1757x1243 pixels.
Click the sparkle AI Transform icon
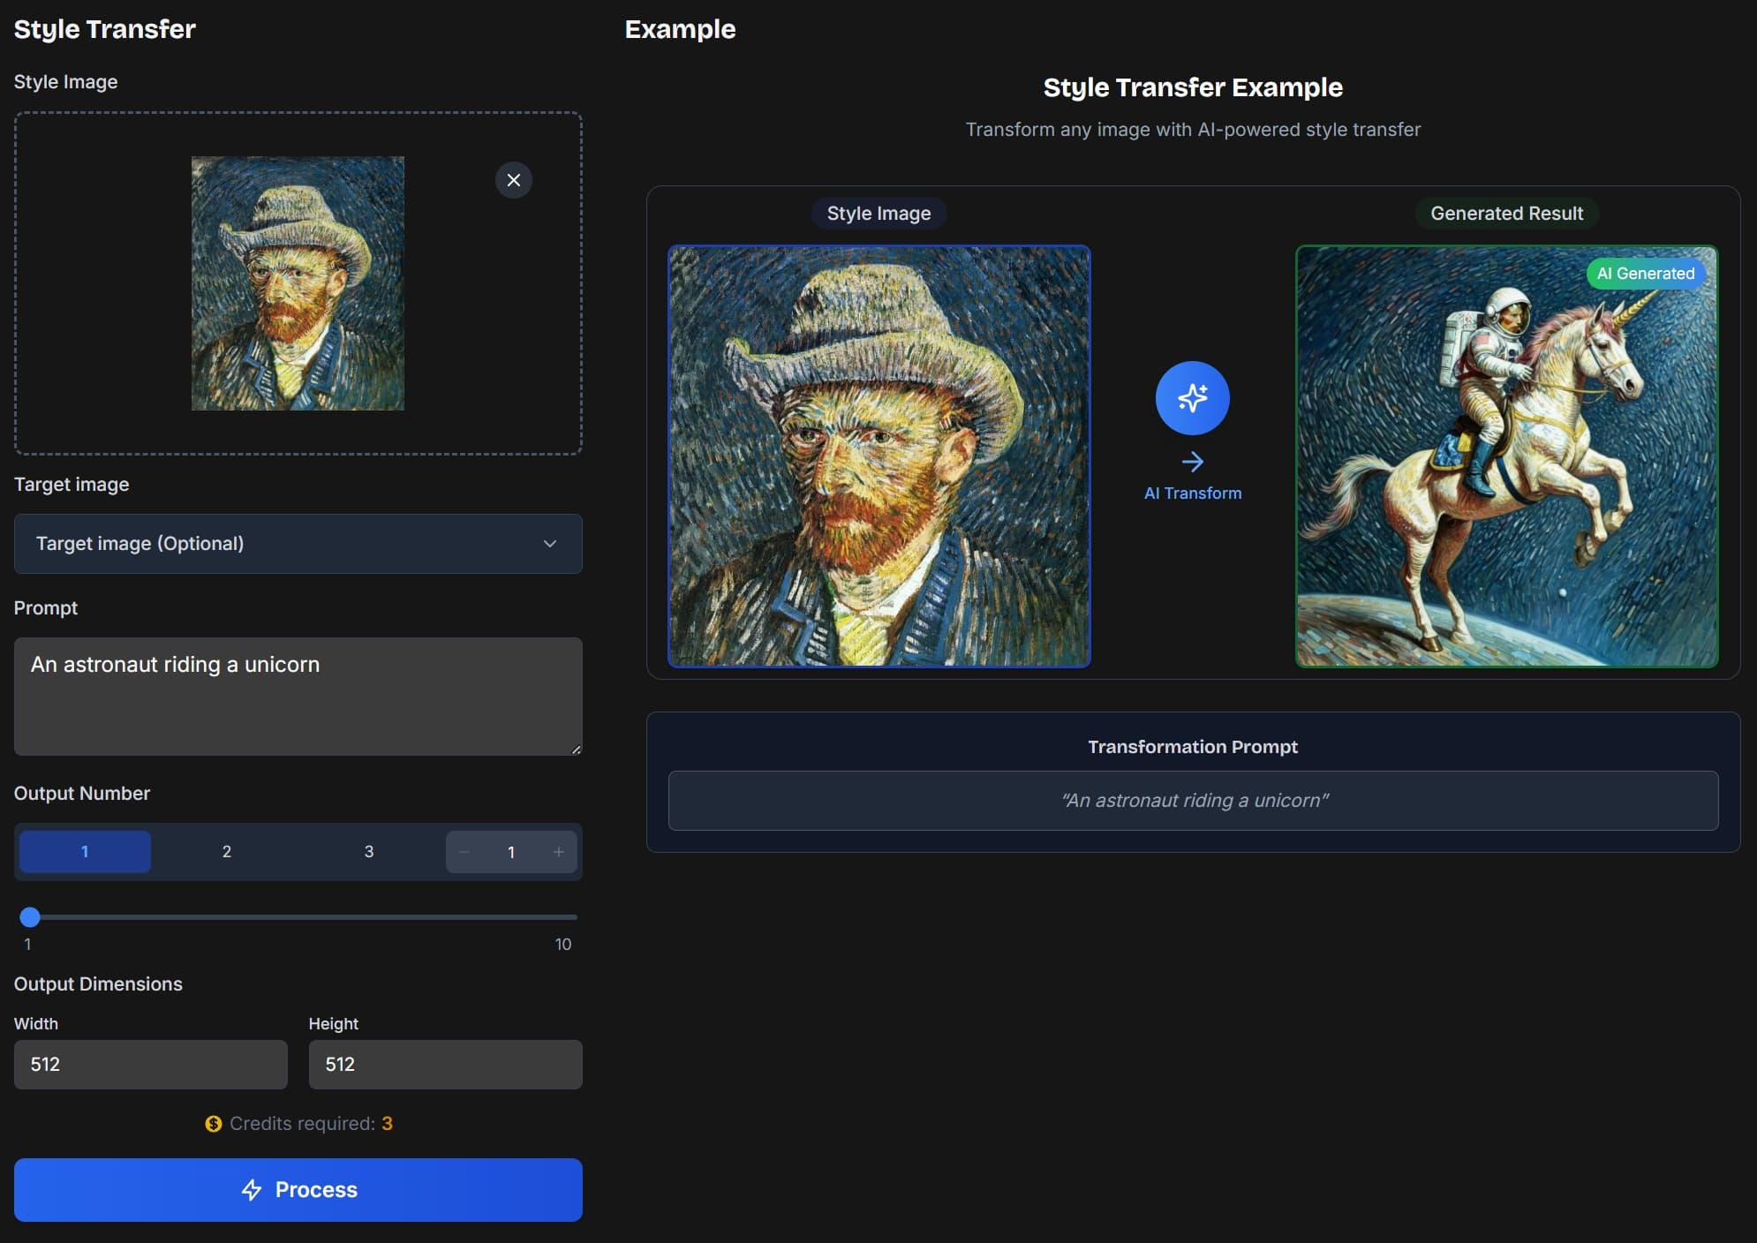1192,398
